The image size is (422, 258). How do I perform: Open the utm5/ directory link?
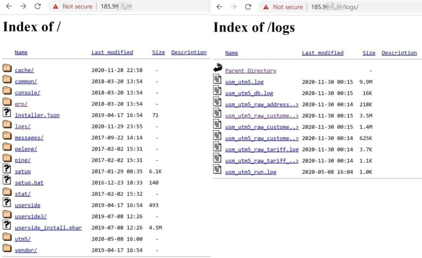pos(23,239)
